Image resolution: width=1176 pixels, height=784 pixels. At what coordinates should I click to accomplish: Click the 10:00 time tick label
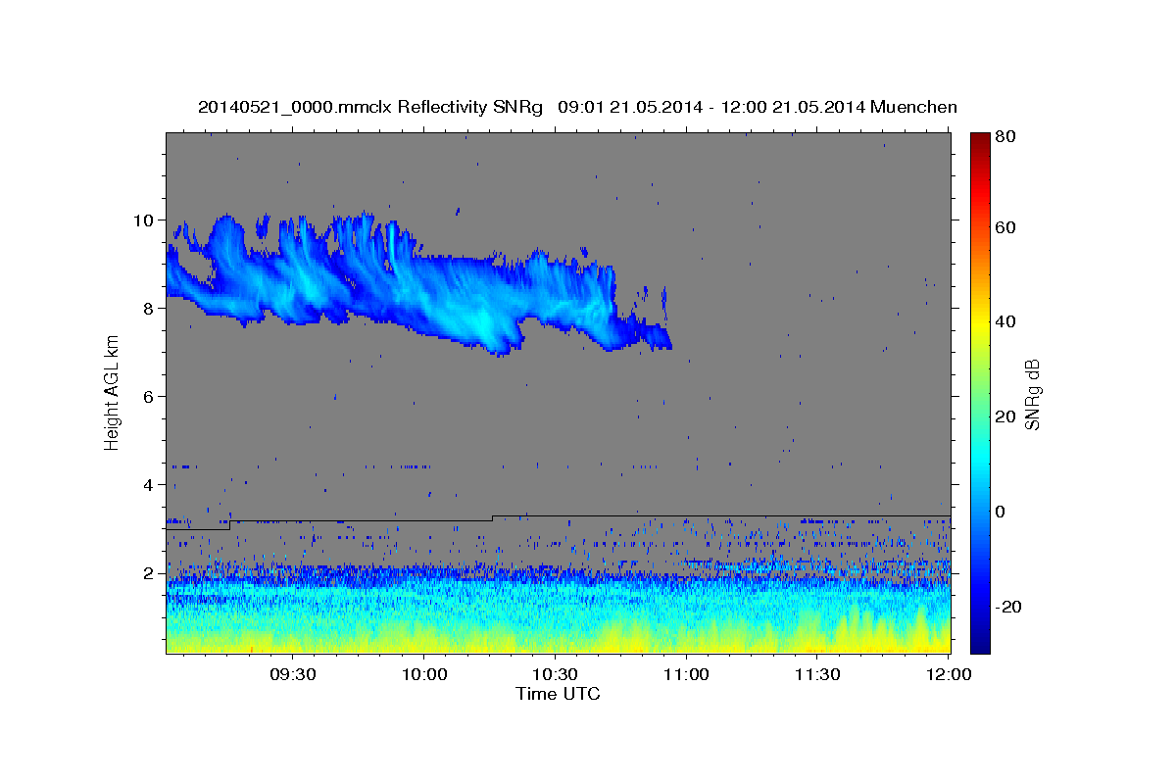pos(423,674)
